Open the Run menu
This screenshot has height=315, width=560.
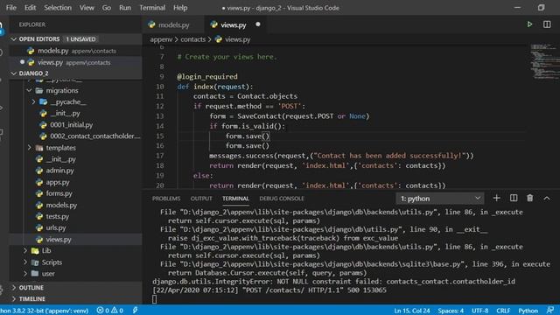[x=125, y=8]
